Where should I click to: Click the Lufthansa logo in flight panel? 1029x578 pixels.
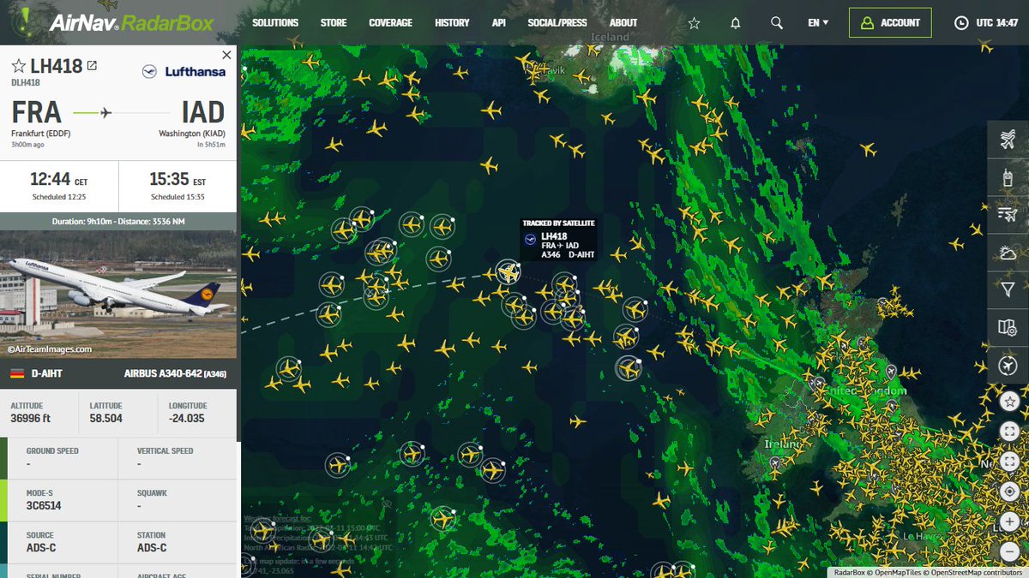pyautogui.click(x=184, y=72)
